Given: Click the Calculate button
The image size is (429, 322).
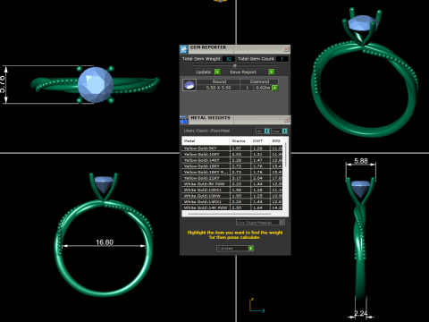Looking at the screenshot, I should coord(235,248).
